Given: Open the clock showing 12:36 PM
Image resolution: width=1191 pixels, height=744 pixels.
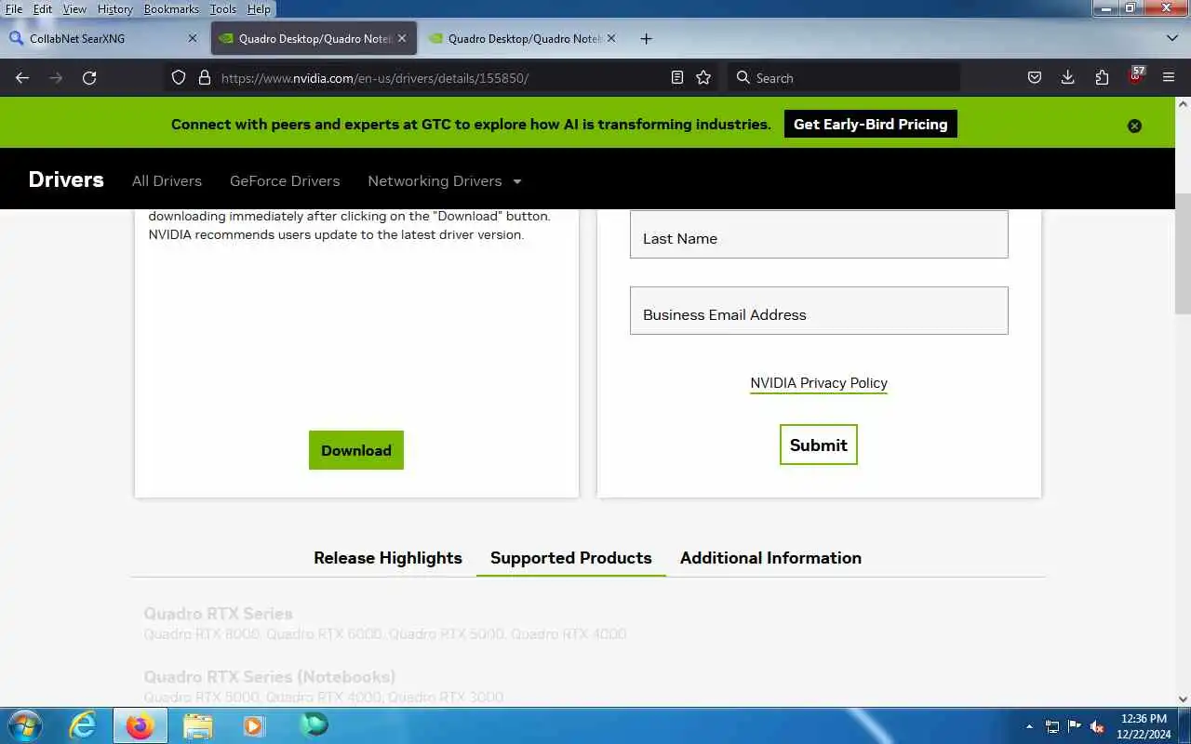Looking at the screenshot, I should (x=1144, y=726).
